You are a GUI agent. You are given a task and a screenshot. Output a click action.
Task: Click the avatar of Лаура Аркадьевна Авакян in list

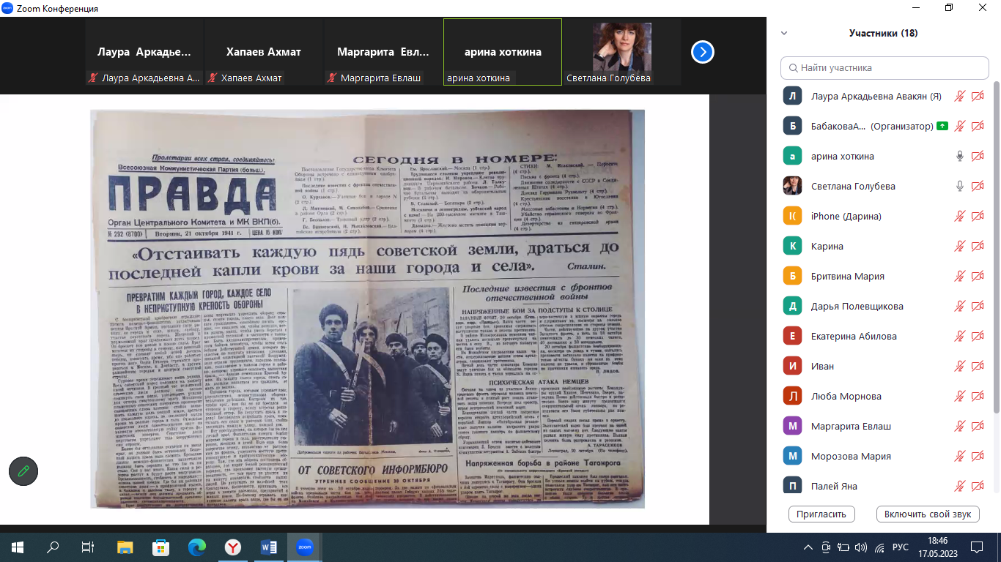click(792, 96)
